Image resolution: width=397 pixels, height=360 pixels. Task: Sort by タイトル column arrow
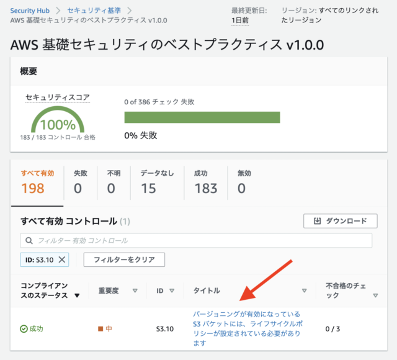coord(305,290)
